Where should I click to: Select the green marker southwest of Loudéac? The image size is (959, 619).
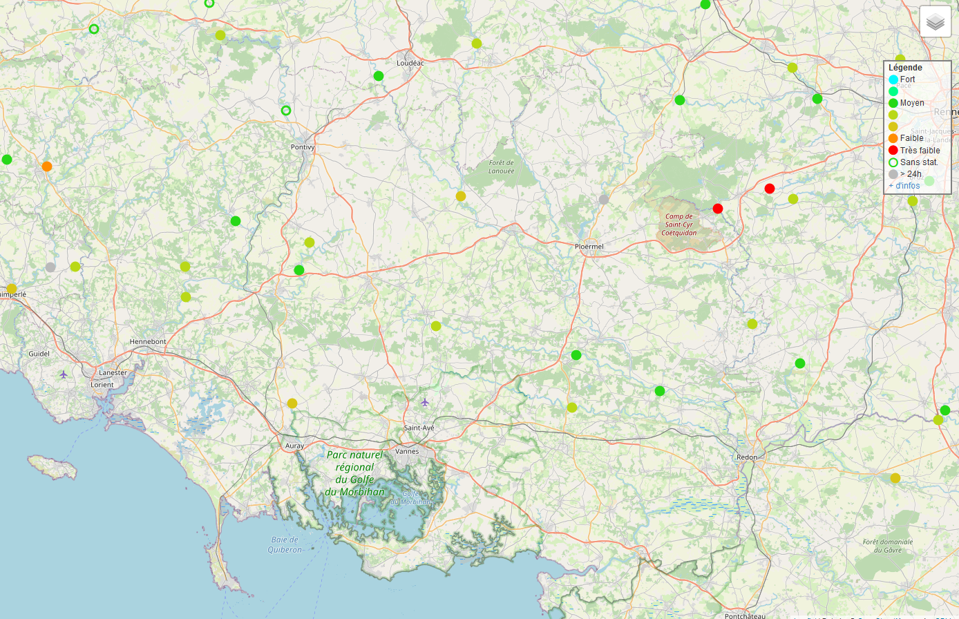click(379, 76)
